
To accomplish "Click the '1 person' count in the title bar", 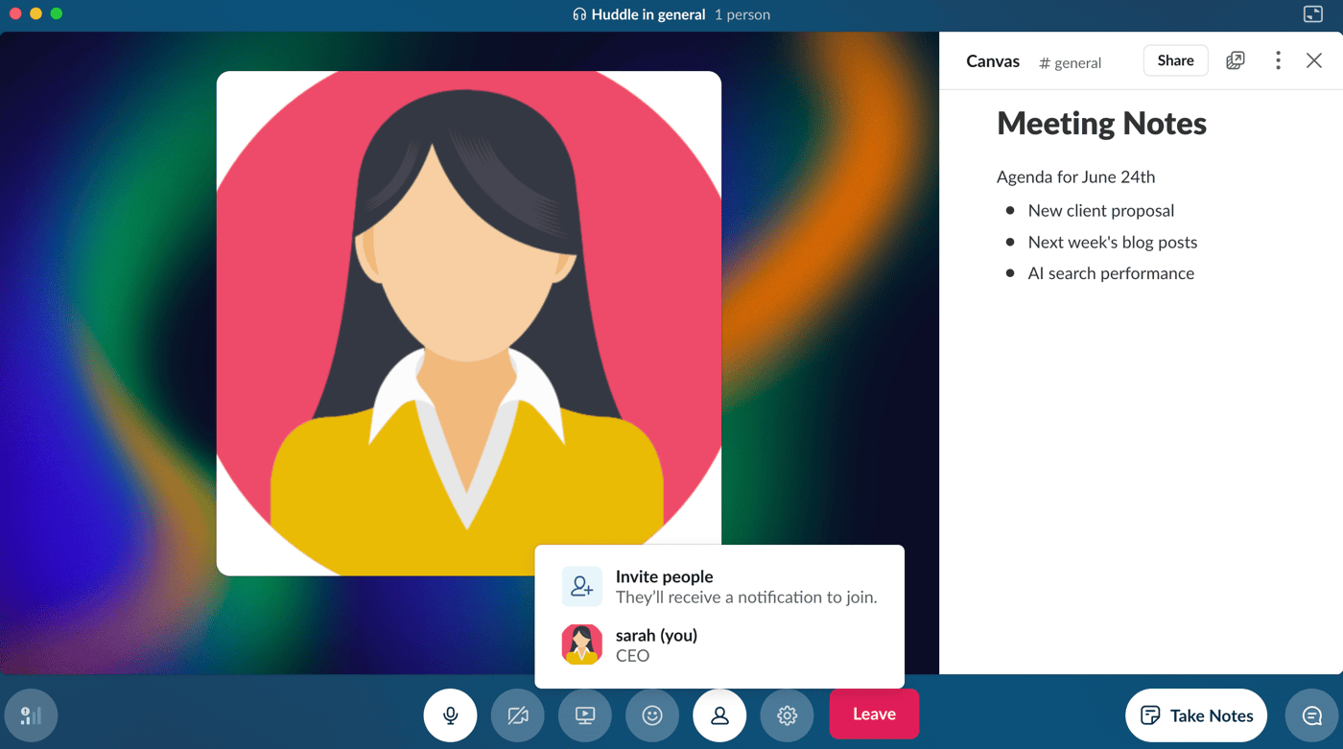I will point(742,14).
